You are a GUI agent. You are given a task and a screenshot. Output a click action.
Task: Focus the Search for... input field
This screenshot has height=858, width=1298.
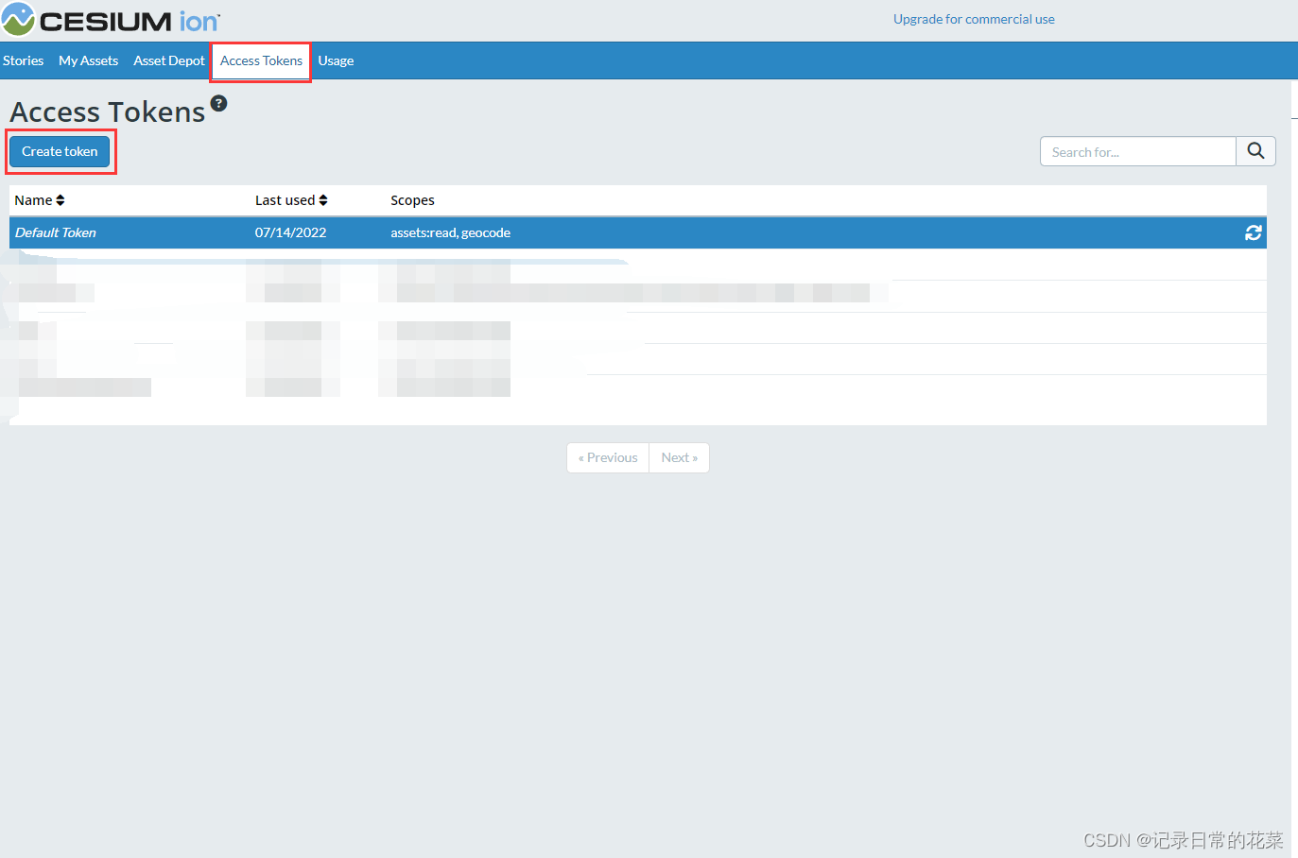[1138, 151]
